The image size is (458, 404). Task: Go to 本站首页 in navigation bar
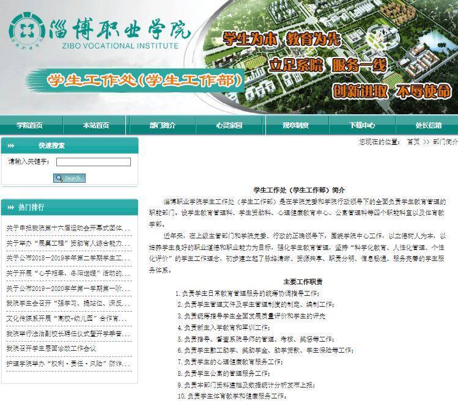click(x=96, y=125)
